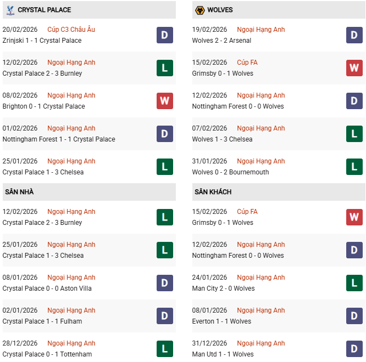The width and height of the screenshot is (366, 362).
Task: Select the SÂN KHÁCH section header
Action: pos(213,192)
